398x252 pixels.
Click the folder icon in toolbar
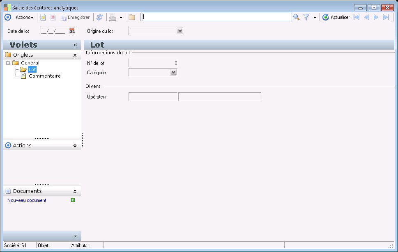(x=132, y=17)
